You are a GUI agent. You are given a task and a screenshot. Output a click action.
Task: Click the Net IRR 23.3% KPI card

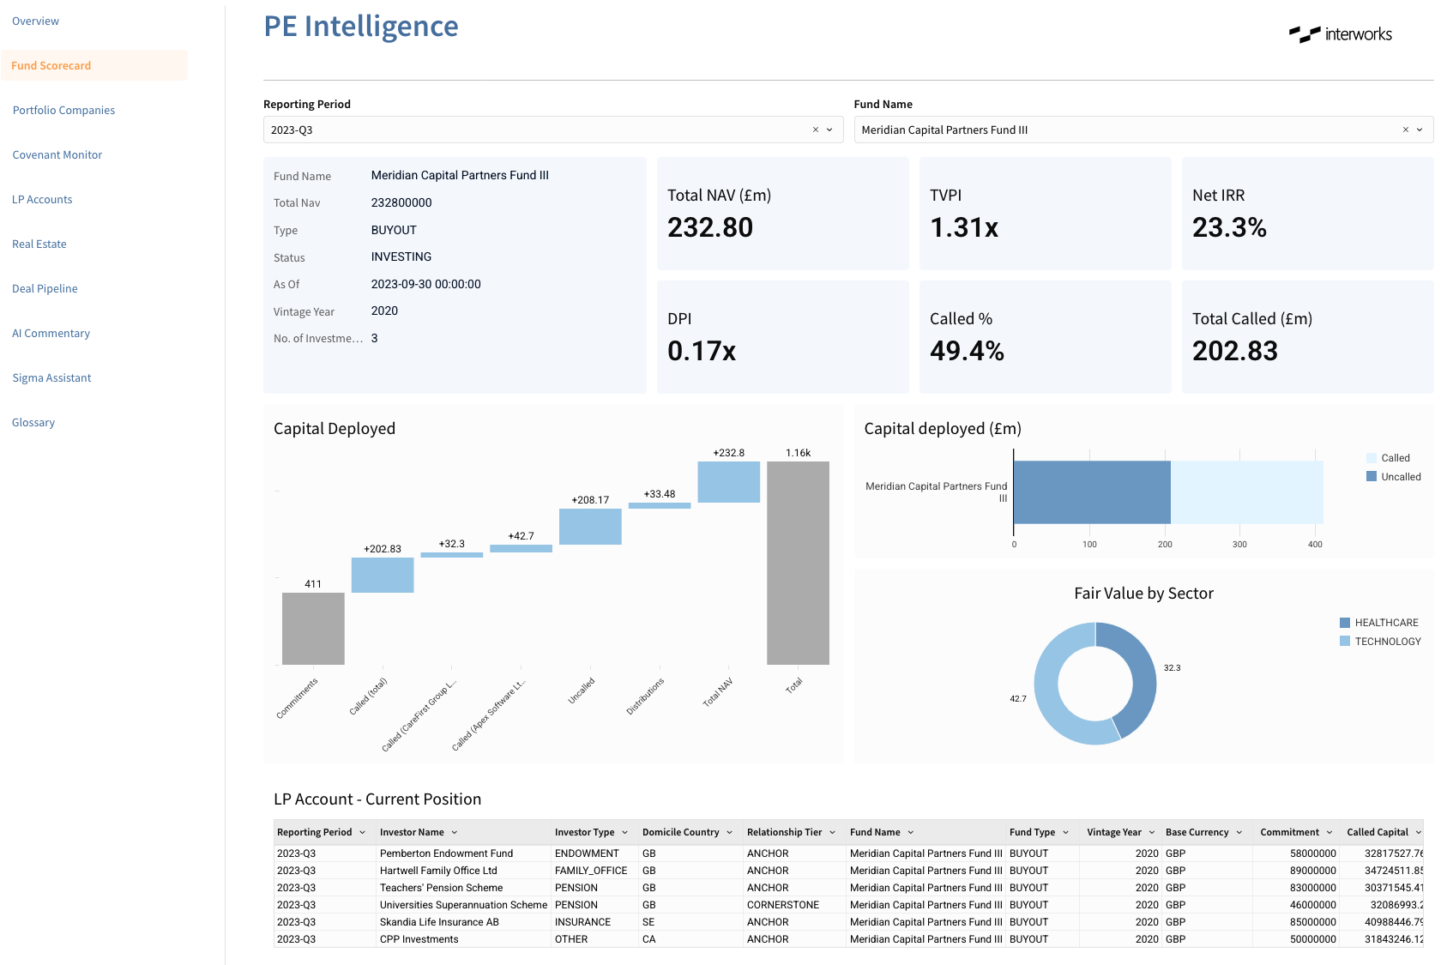tap(1308, 214)
